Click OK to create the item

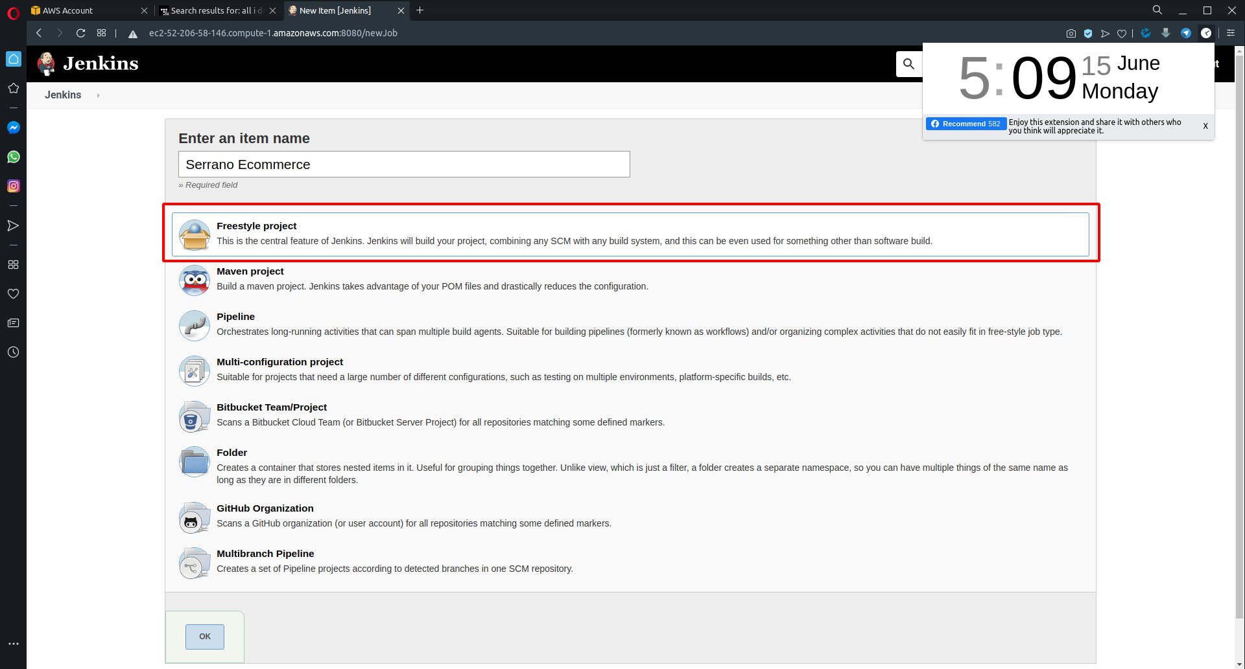pos(205,637)
